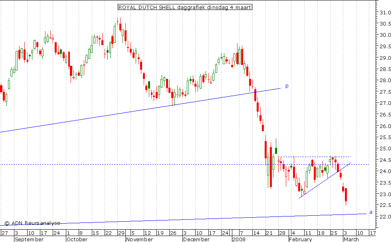
Task: Select the 30.5 price axis label
Action: pos(385,24)
